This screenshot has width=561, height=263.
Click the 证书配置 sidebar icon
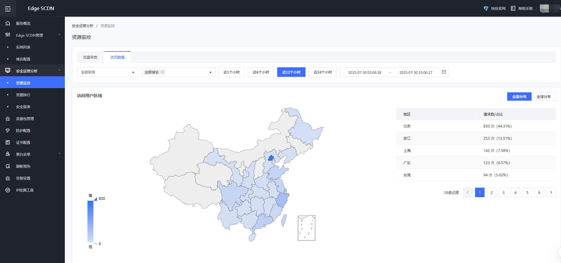pyautogui.click(x=8, y=142)
